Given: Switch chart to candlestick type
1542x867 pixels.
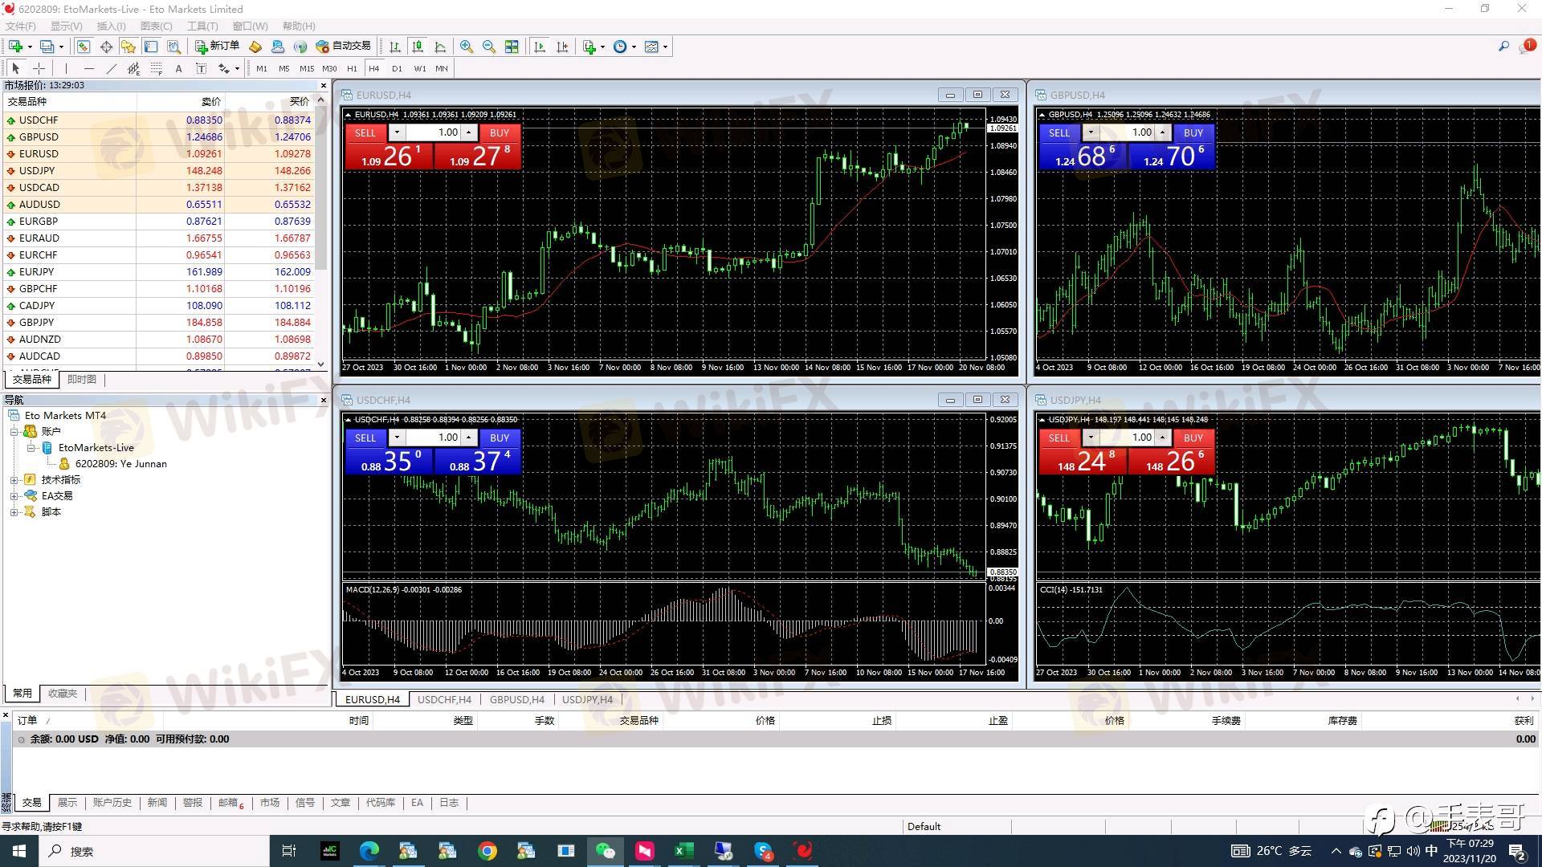Looking at the screenshot, I should click(x=418, y=47).
